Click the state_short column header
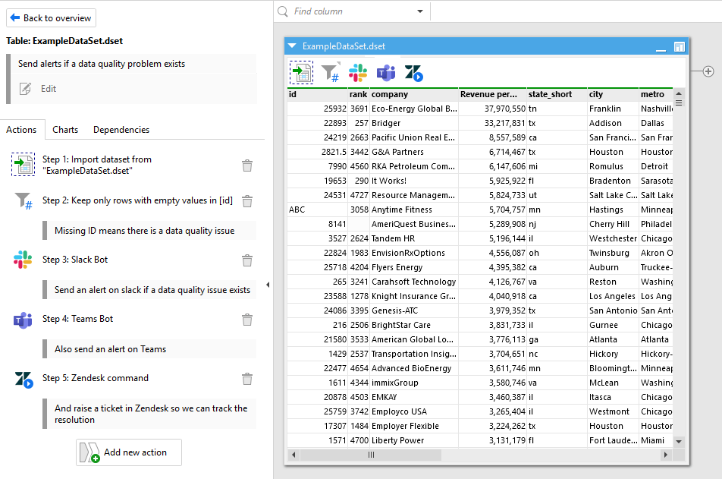 557,94
